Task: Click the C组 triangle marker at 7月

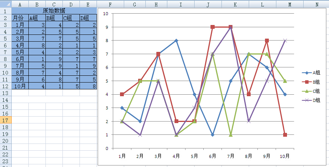Action: point(231,135)
